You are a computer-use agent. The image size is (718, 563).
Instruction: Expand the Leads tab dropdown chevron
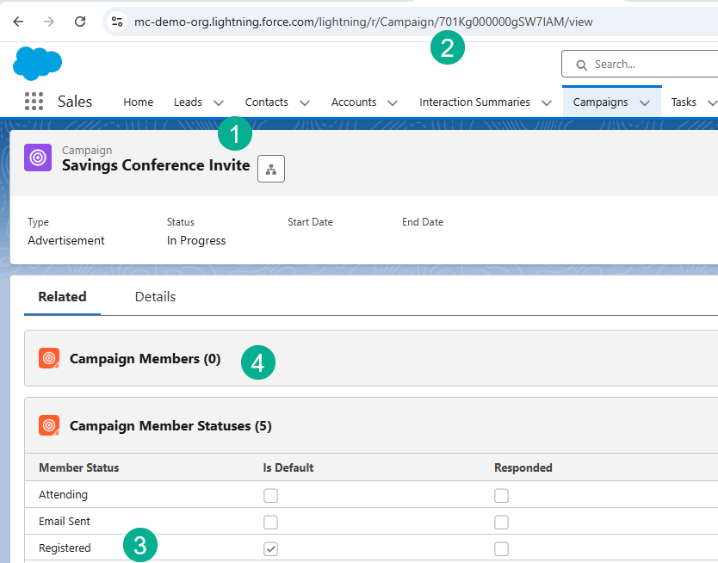pos(219,102)
